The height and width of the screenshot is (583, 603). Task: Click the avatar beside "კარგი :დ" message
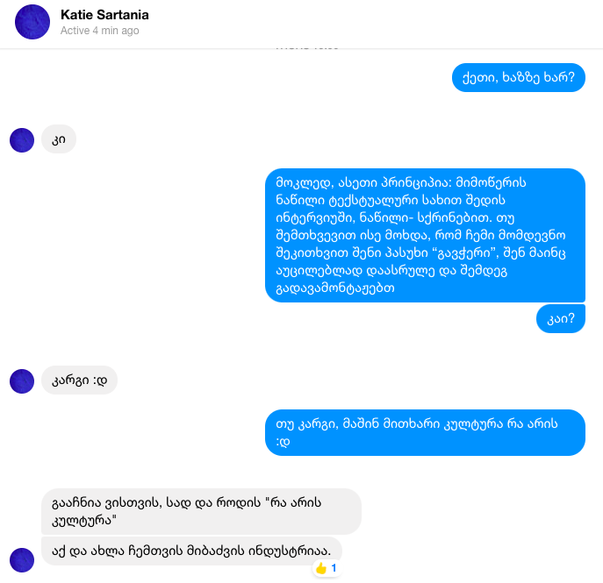(22, 381)
